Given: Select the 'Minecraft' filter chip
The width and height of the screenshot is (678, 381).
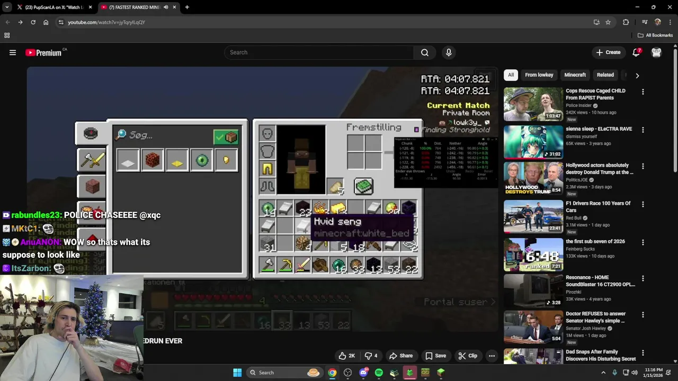Looking at the screenshot, I should [575, 75].
